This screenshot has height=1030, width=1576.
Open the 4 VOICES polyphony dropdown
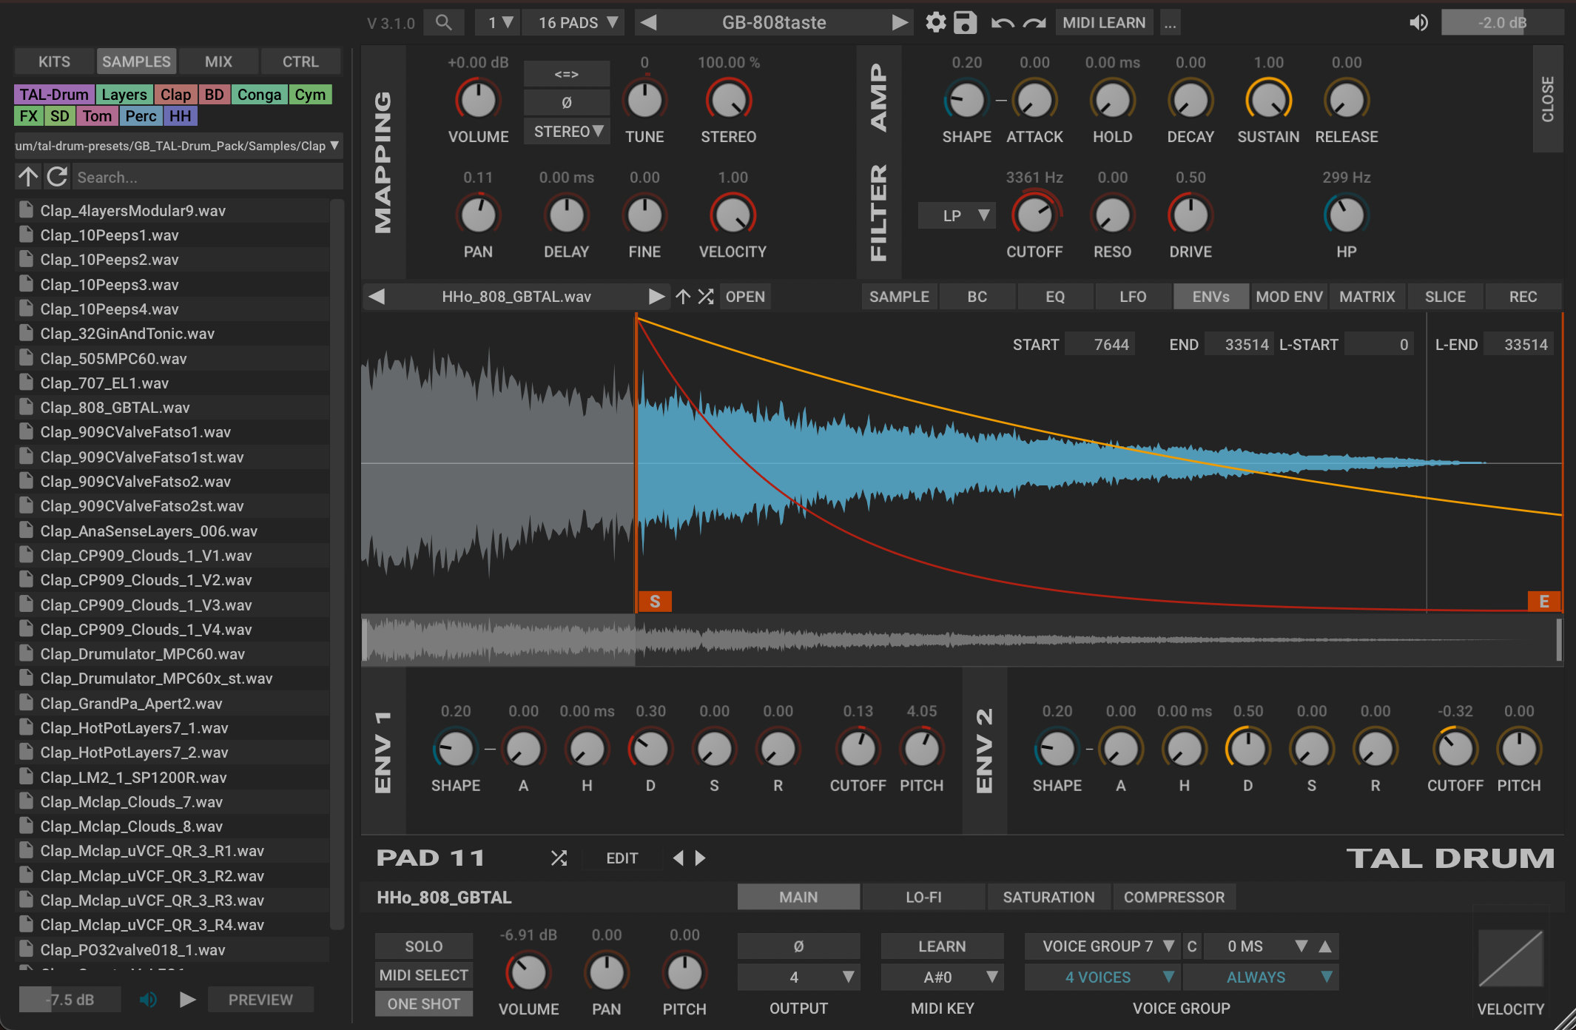click(x=1102, y=977)
